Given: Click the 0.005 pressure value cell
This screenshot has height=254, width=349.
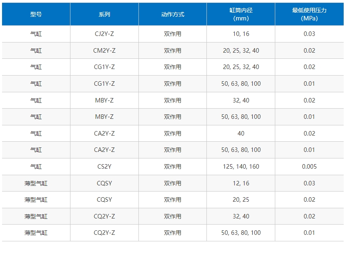Looking at the screenshot, I should 309,166.
